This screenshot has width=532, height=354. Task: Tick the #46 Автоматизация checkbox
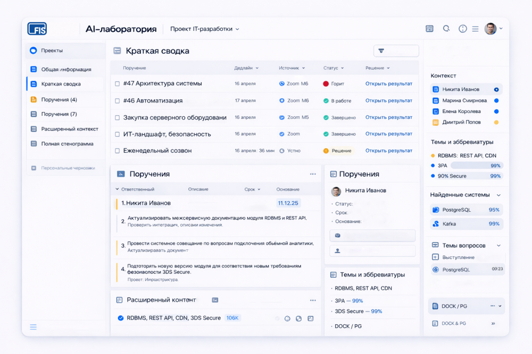pos(118,101)
